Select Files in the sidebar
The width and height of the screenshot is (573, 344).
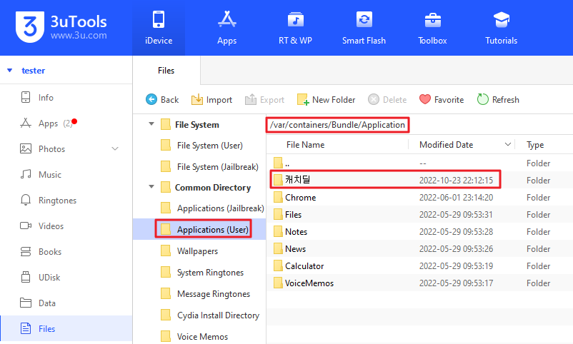tap(66, 329)
